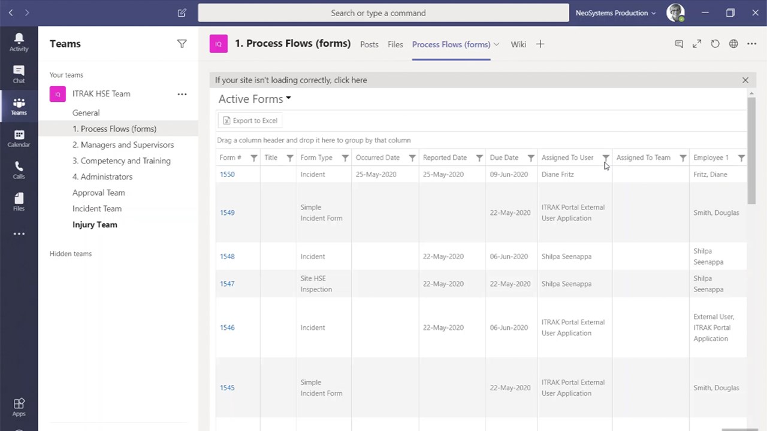Open form 1550 link
Image resolution: width=767 pixels, height=431 pixels.
[x=227, y=174]
